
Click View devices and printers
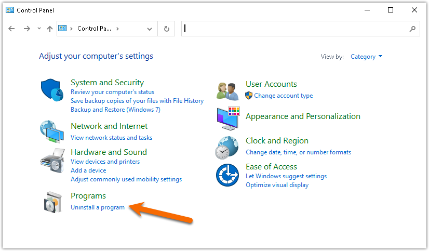(105, 162)
